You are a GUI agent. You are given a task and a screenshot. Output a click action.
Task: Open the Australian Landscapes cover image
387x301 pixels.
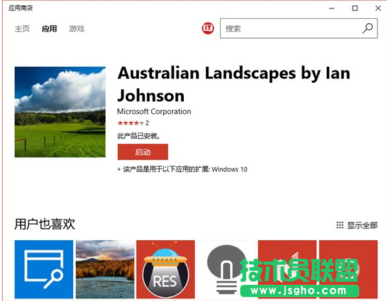click(x=60, y=112)
